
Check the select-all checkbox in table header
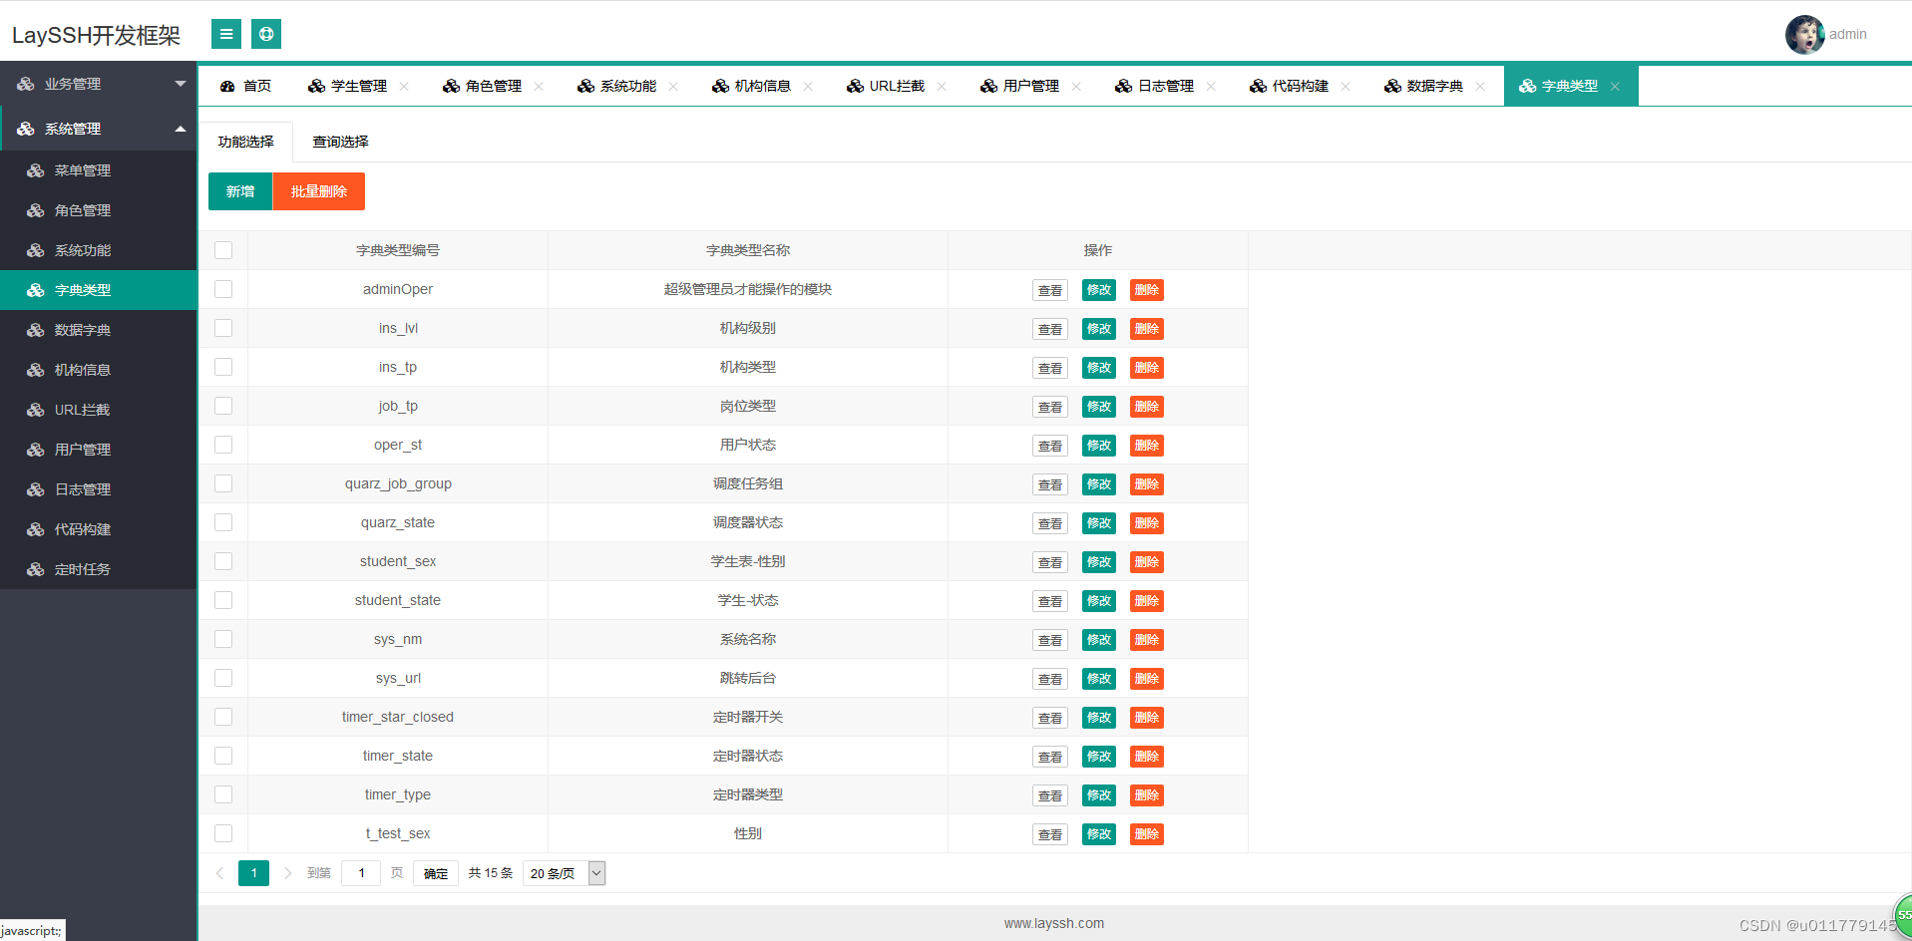point(223,250)
